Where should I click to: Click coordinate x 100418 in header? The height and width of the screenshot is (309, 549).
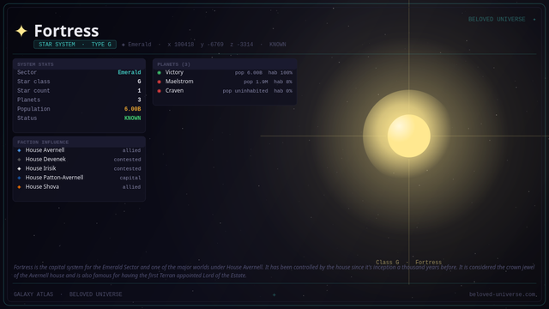(x=181, y=45)
